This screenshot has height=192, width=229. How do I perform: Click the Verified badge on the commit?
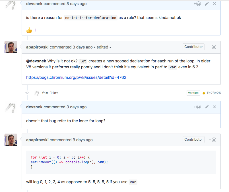(x=193, y=93)
